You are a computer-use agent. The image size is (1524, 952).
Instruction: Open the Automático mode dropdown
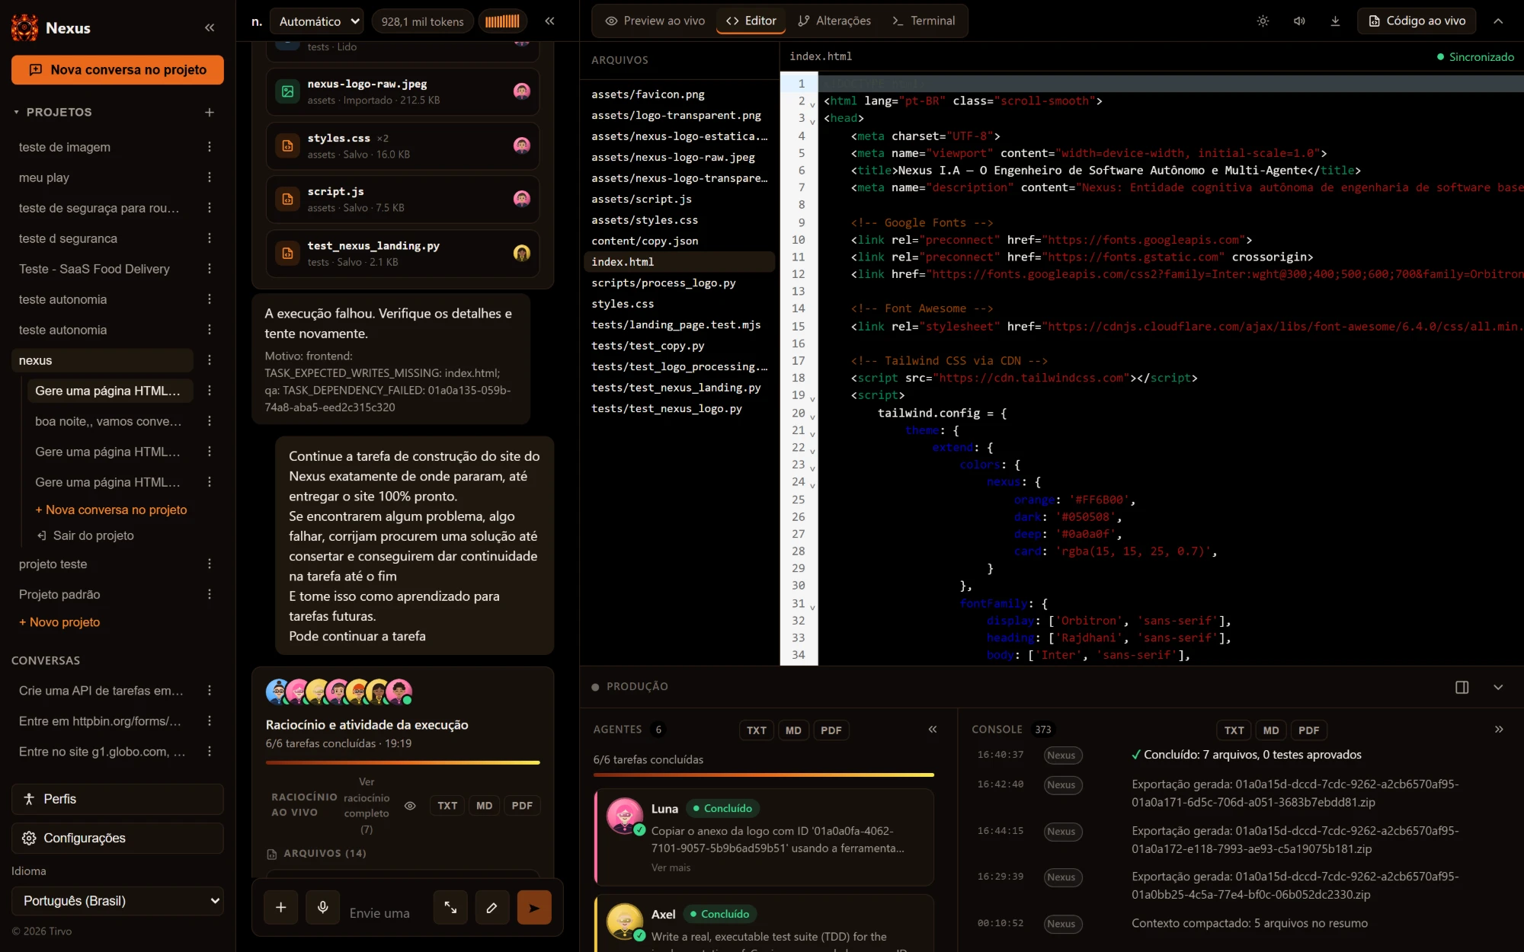pos(318,21)
